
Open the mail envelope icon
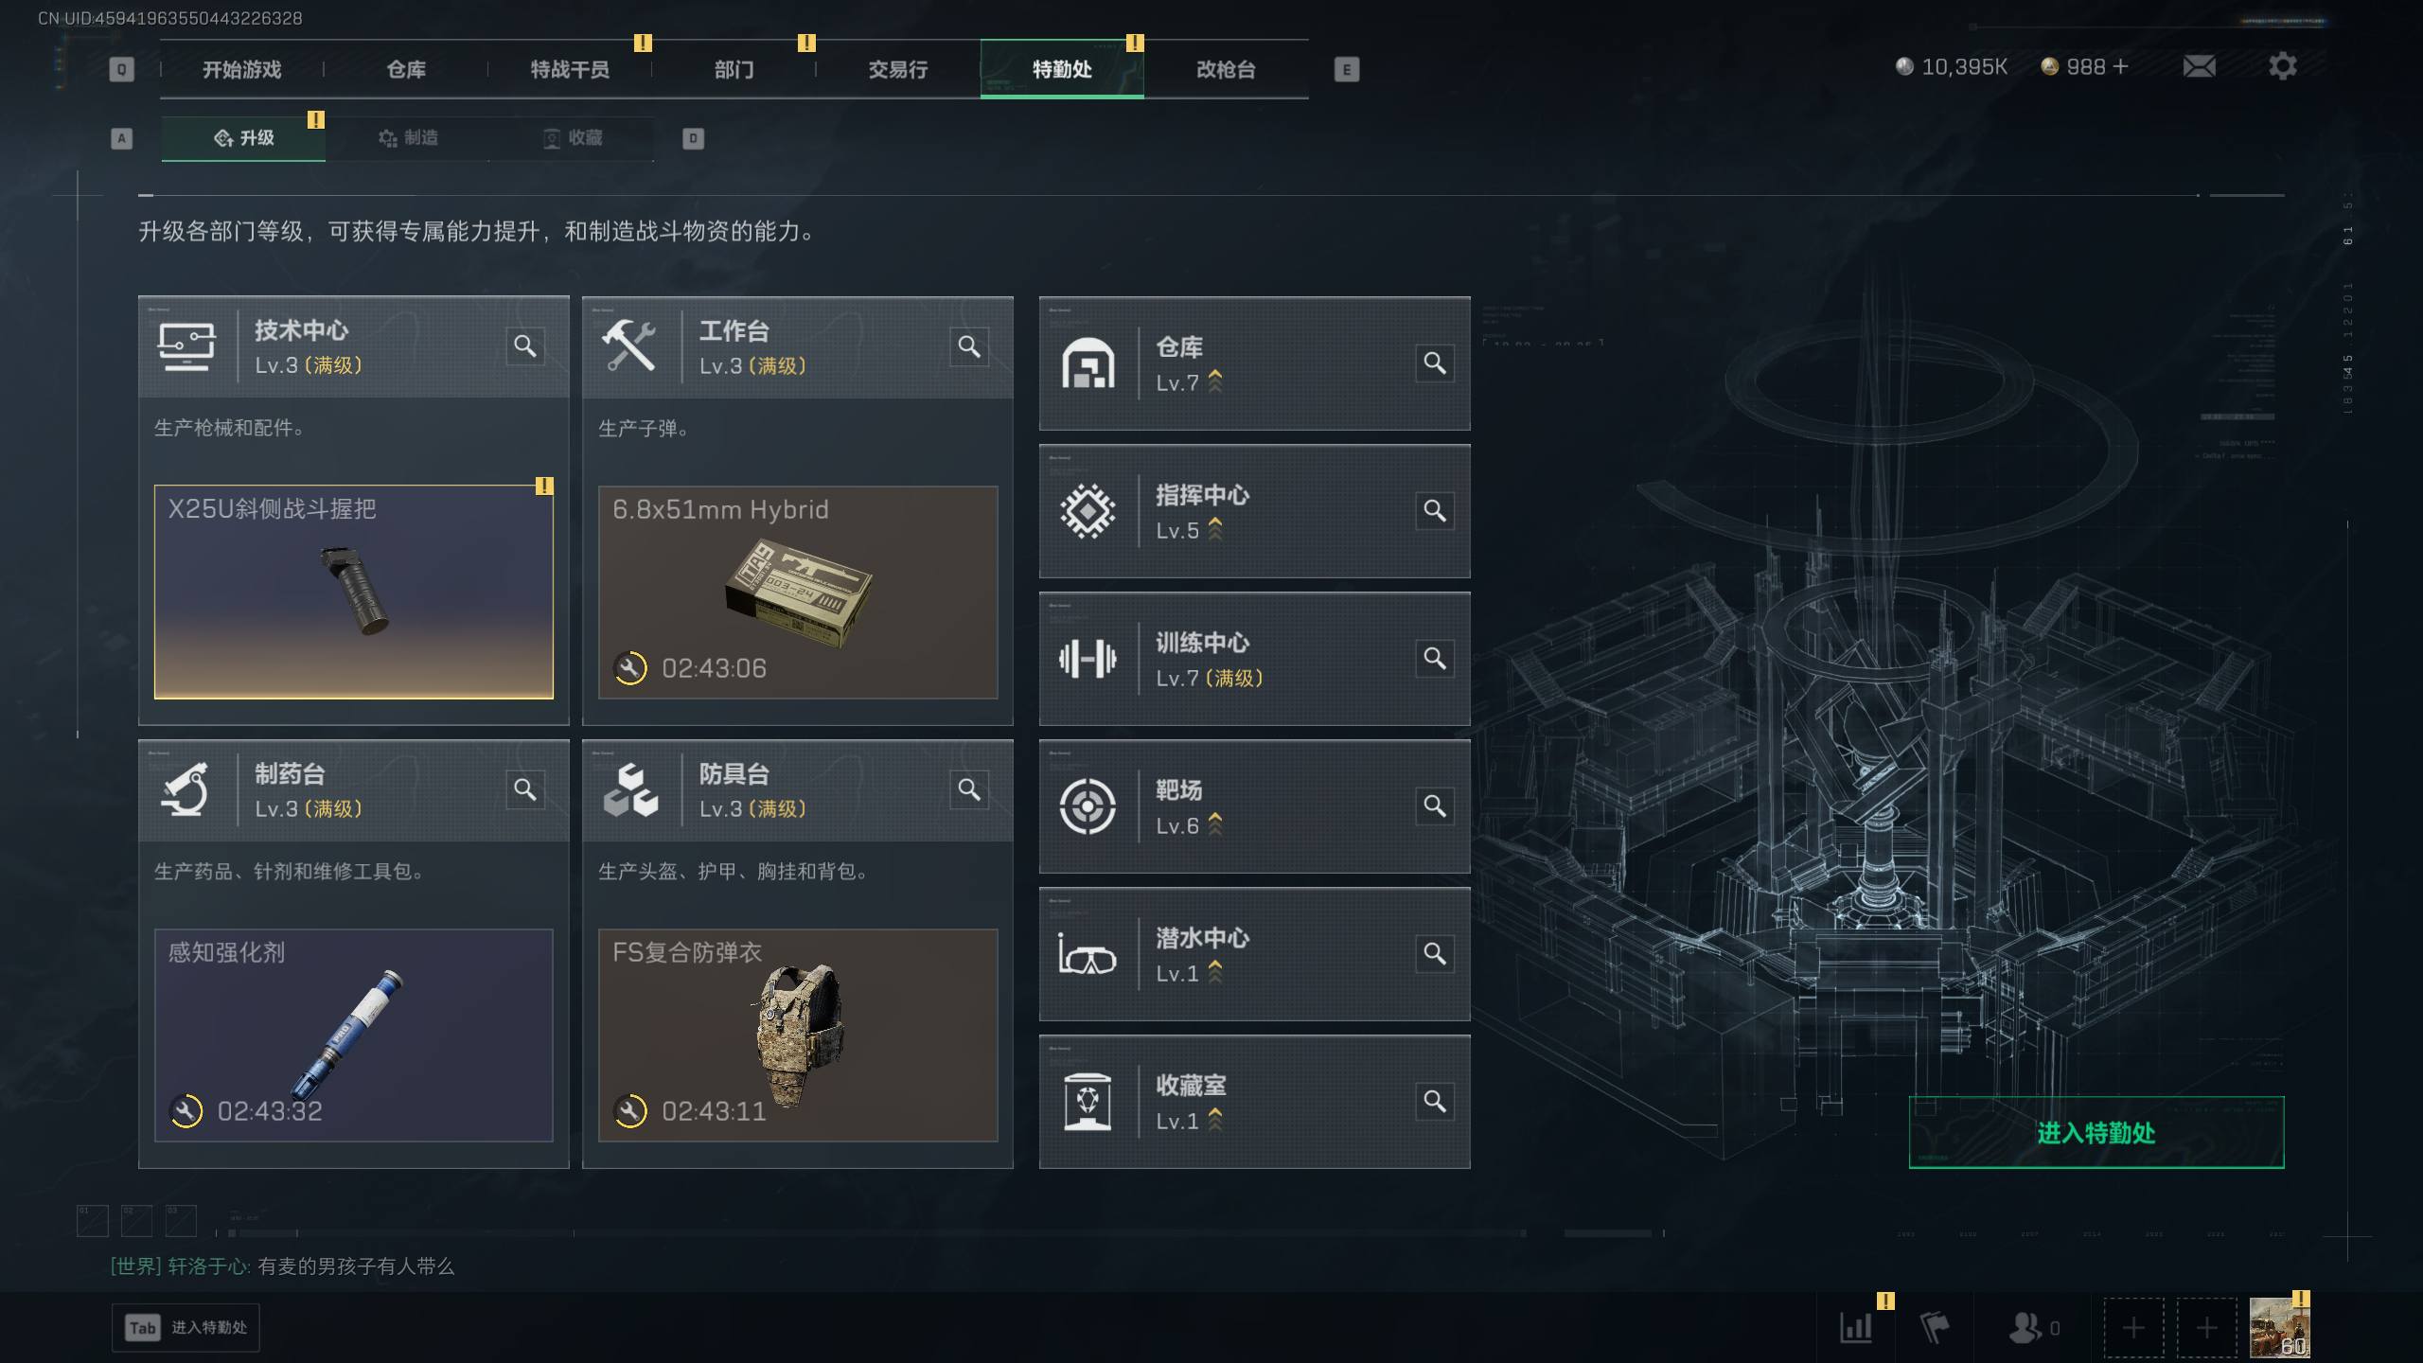click(2199, 66)
